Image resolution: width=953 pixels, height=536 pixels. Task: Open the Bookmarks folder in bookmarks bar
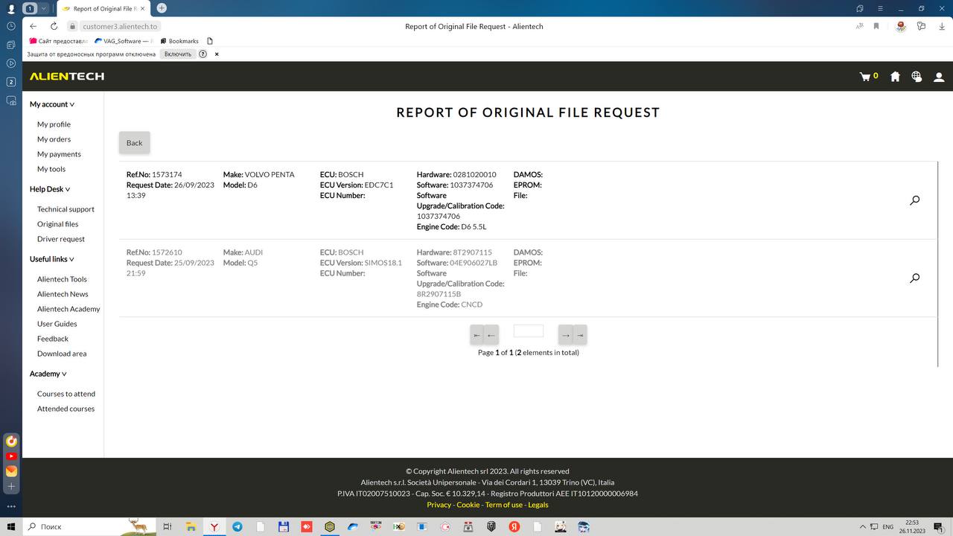pos(178,41)
